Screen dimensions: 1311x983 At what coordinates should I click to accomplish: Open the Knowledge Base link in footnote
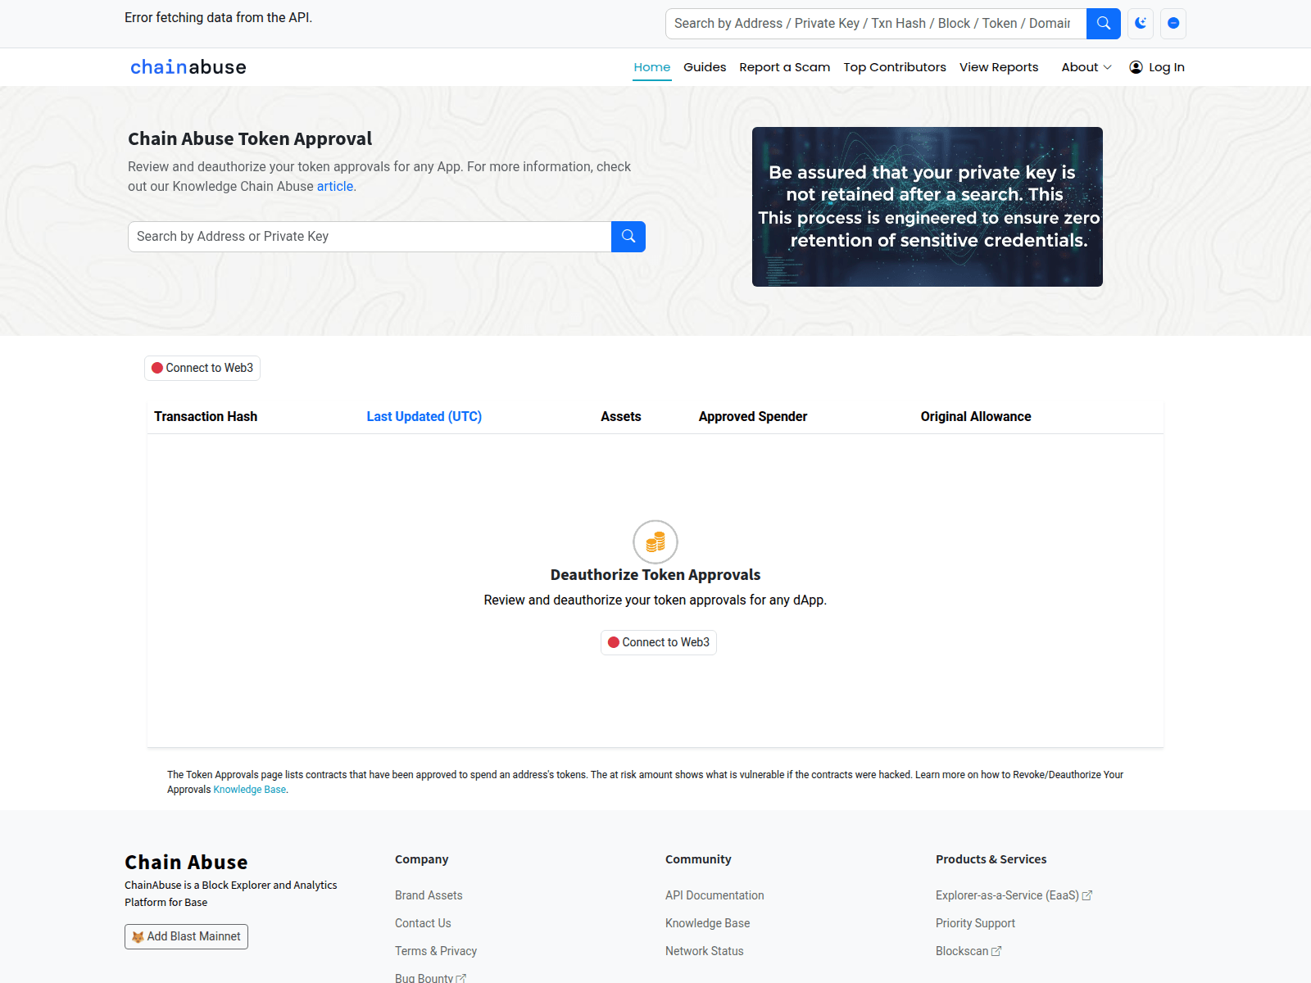click(x=250, y=790)
